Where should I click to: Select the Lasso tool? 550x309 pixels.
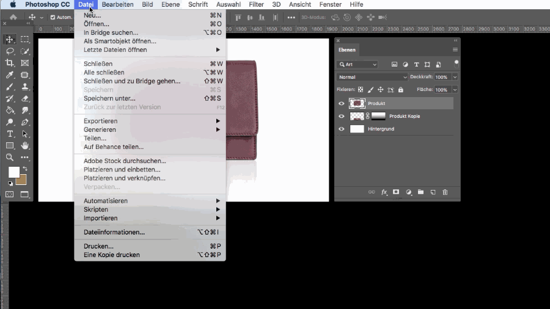(10, 51)
